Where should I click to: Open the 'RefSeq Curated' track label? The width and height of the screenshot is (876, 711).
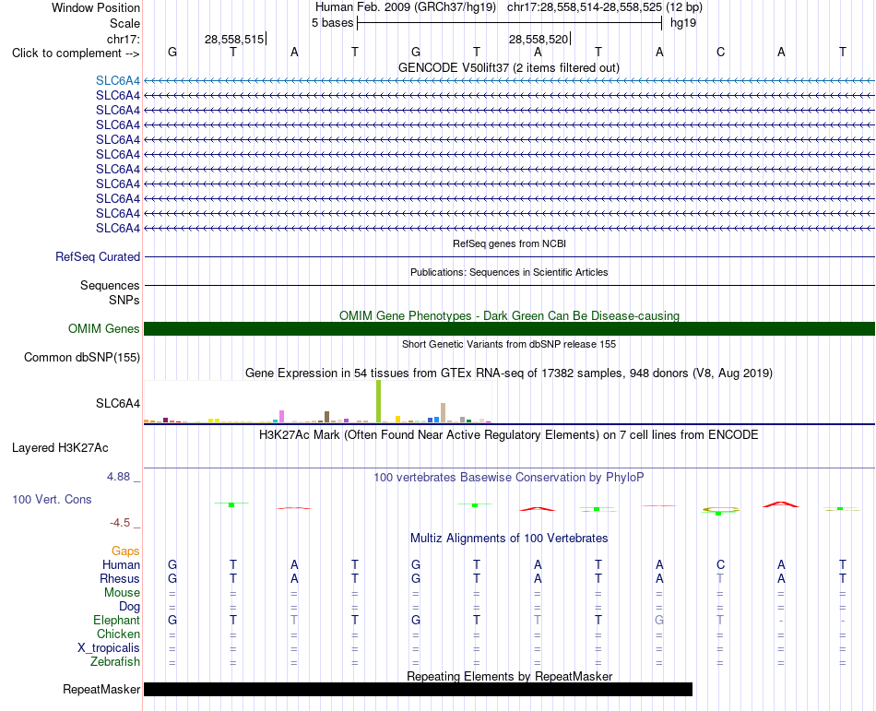click(98, 257)
